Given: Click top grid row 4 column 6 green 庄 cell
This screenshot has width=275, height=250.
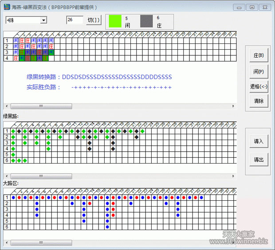Looking at the screenshot, I should pyautogui.click(x=45, y=58).
